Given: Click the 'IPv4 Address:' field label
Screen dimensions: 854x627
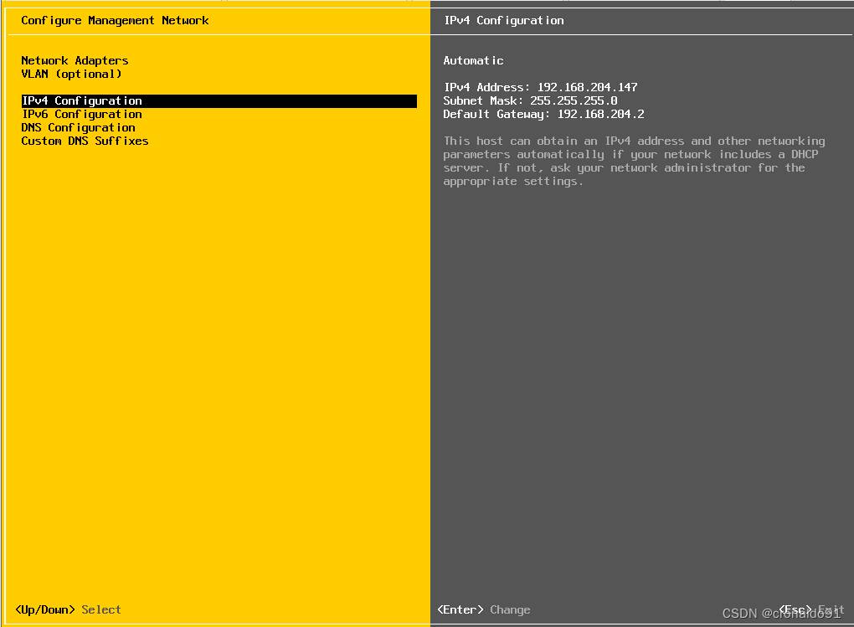Looking at the screenshot, I should pos(486,87).
